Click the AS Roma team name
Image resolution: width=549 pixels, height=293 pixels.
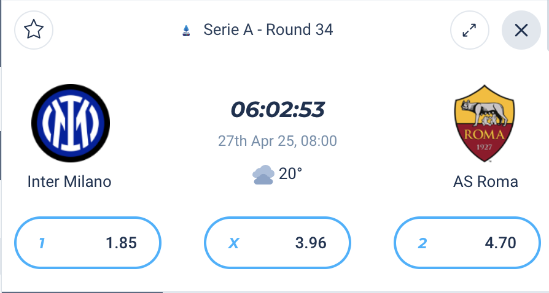486,182
